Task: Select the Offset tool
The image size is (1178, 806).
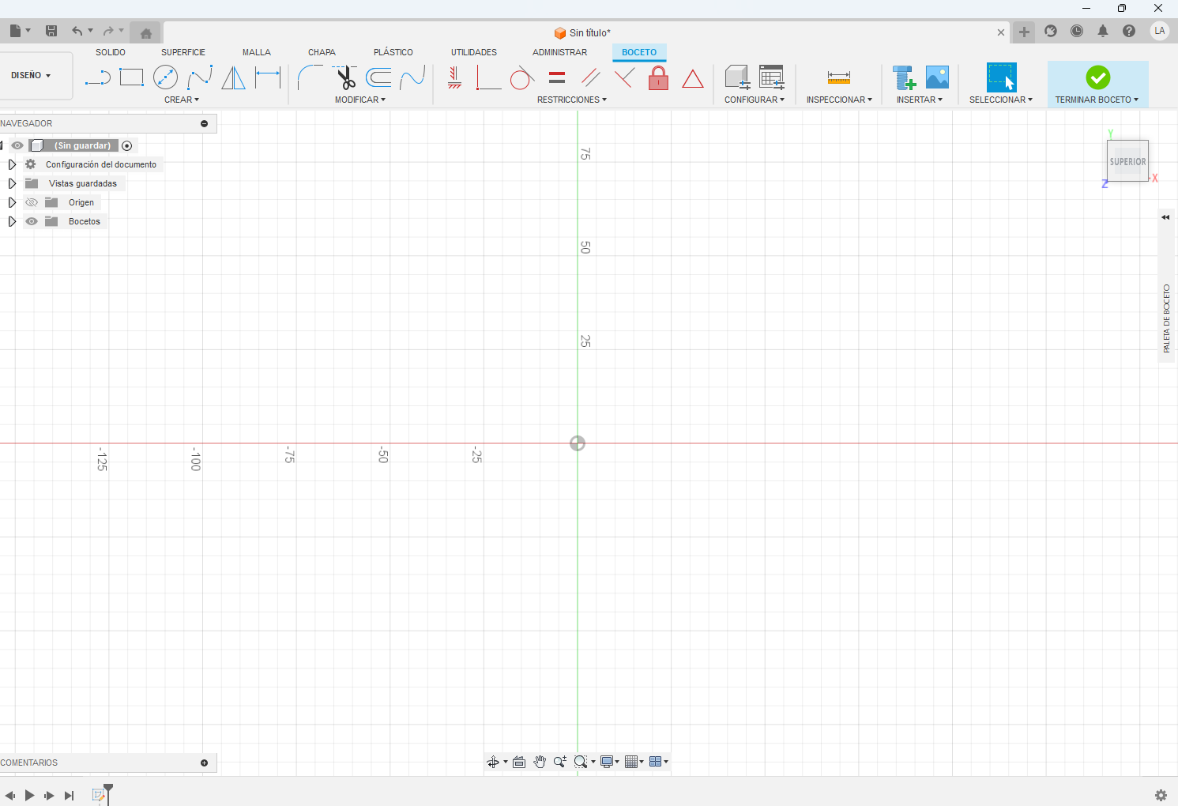Action: point(378,77)
